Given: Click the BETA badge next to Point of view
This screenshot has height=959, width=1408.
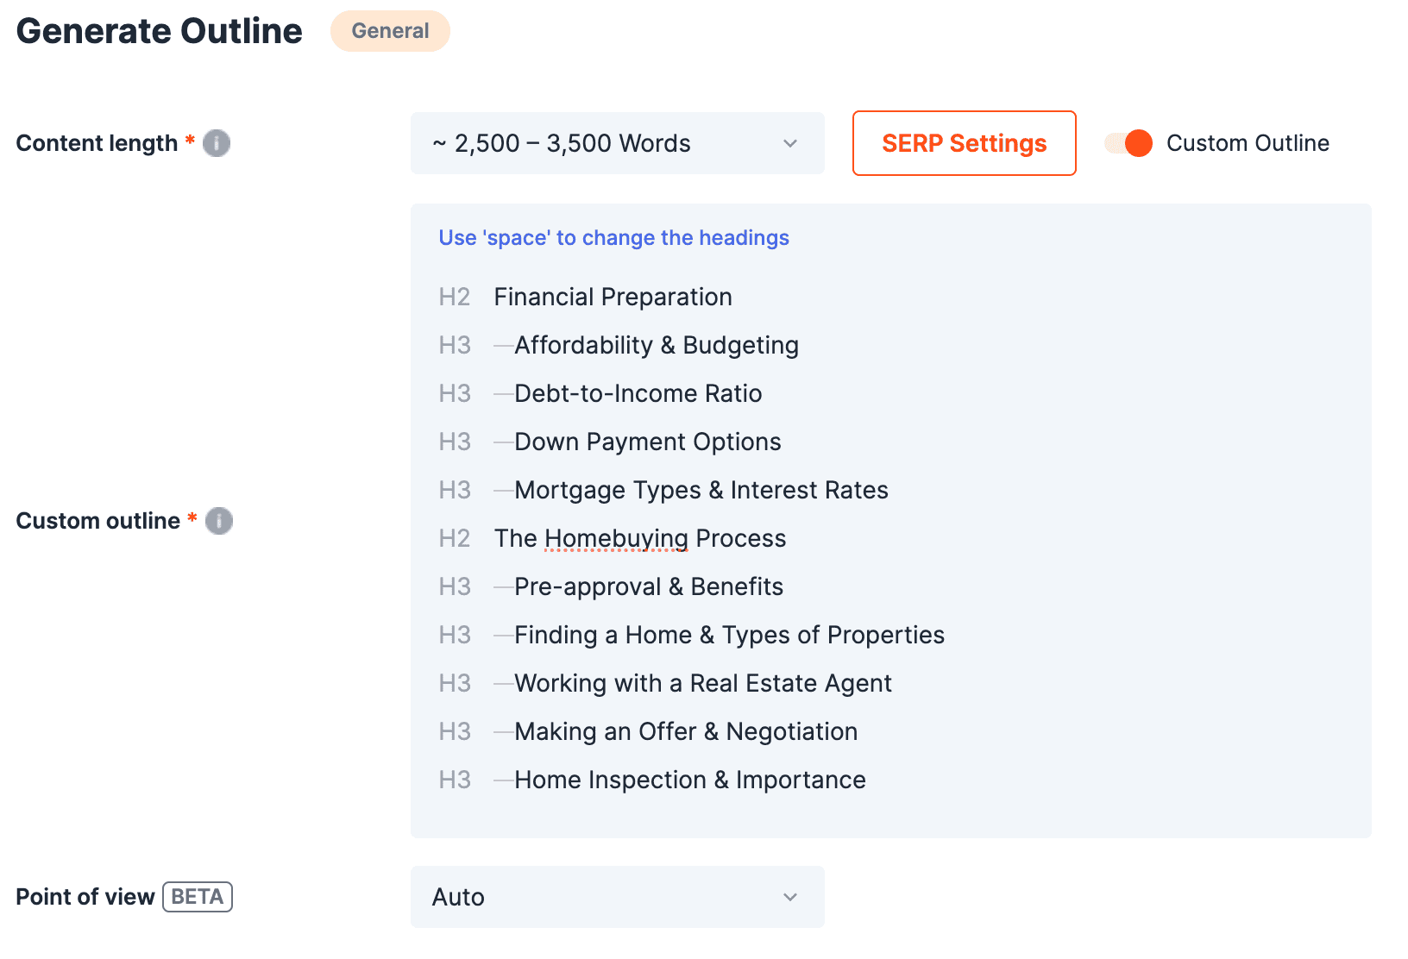Looking at the screenshot, I should [198, 897].
